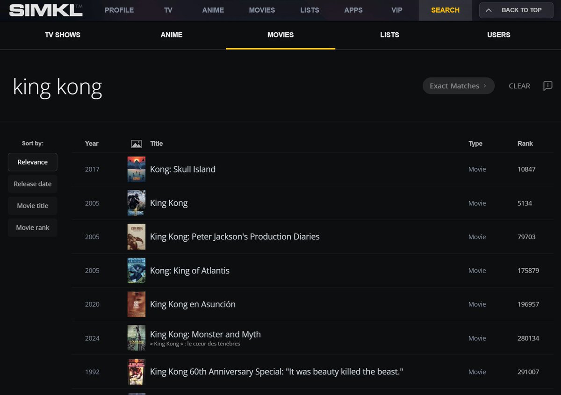Screen dimensions: 561x395
Task: Switch to the ANIME search tab
Action: click(172, 35)
